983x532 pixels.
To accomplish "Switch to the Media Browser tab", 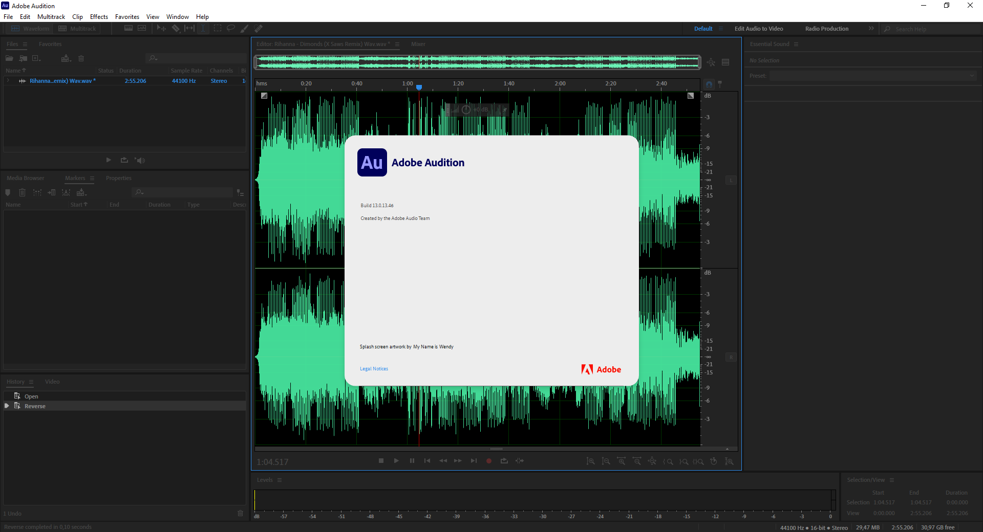I will coord(26,178).
